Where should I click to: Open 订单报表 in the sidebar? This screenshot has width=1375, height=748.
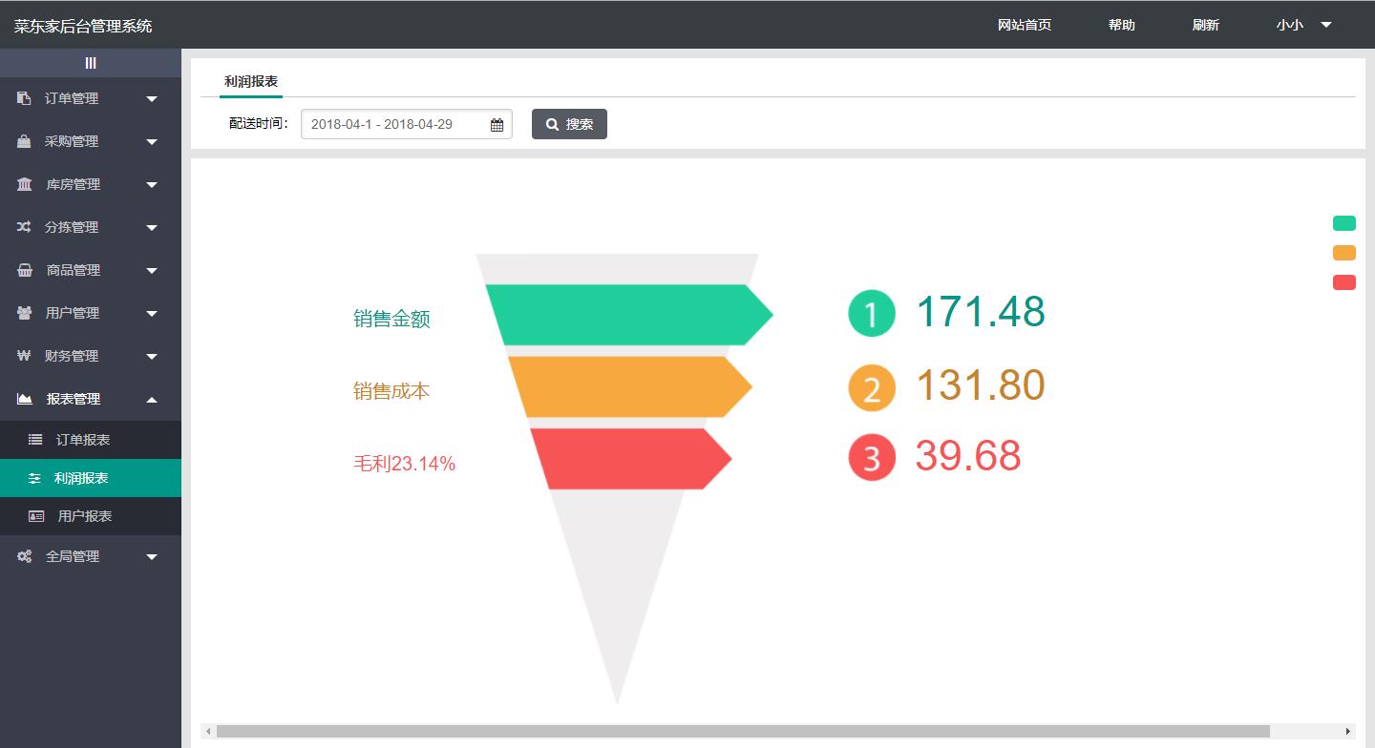(83, 440)
